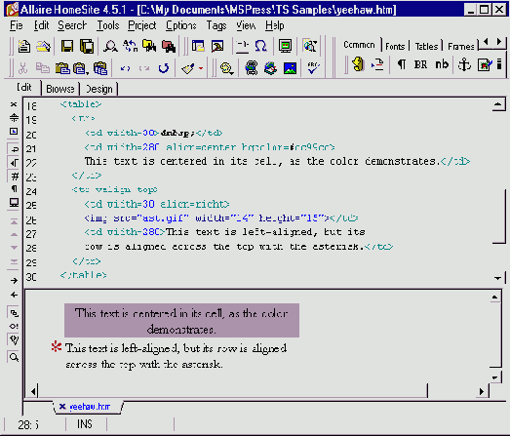The width and height of the screenshot is (510, 436).
Task: Click the image (picture) icon in the toolbar
Action: (x=290, y=68)
